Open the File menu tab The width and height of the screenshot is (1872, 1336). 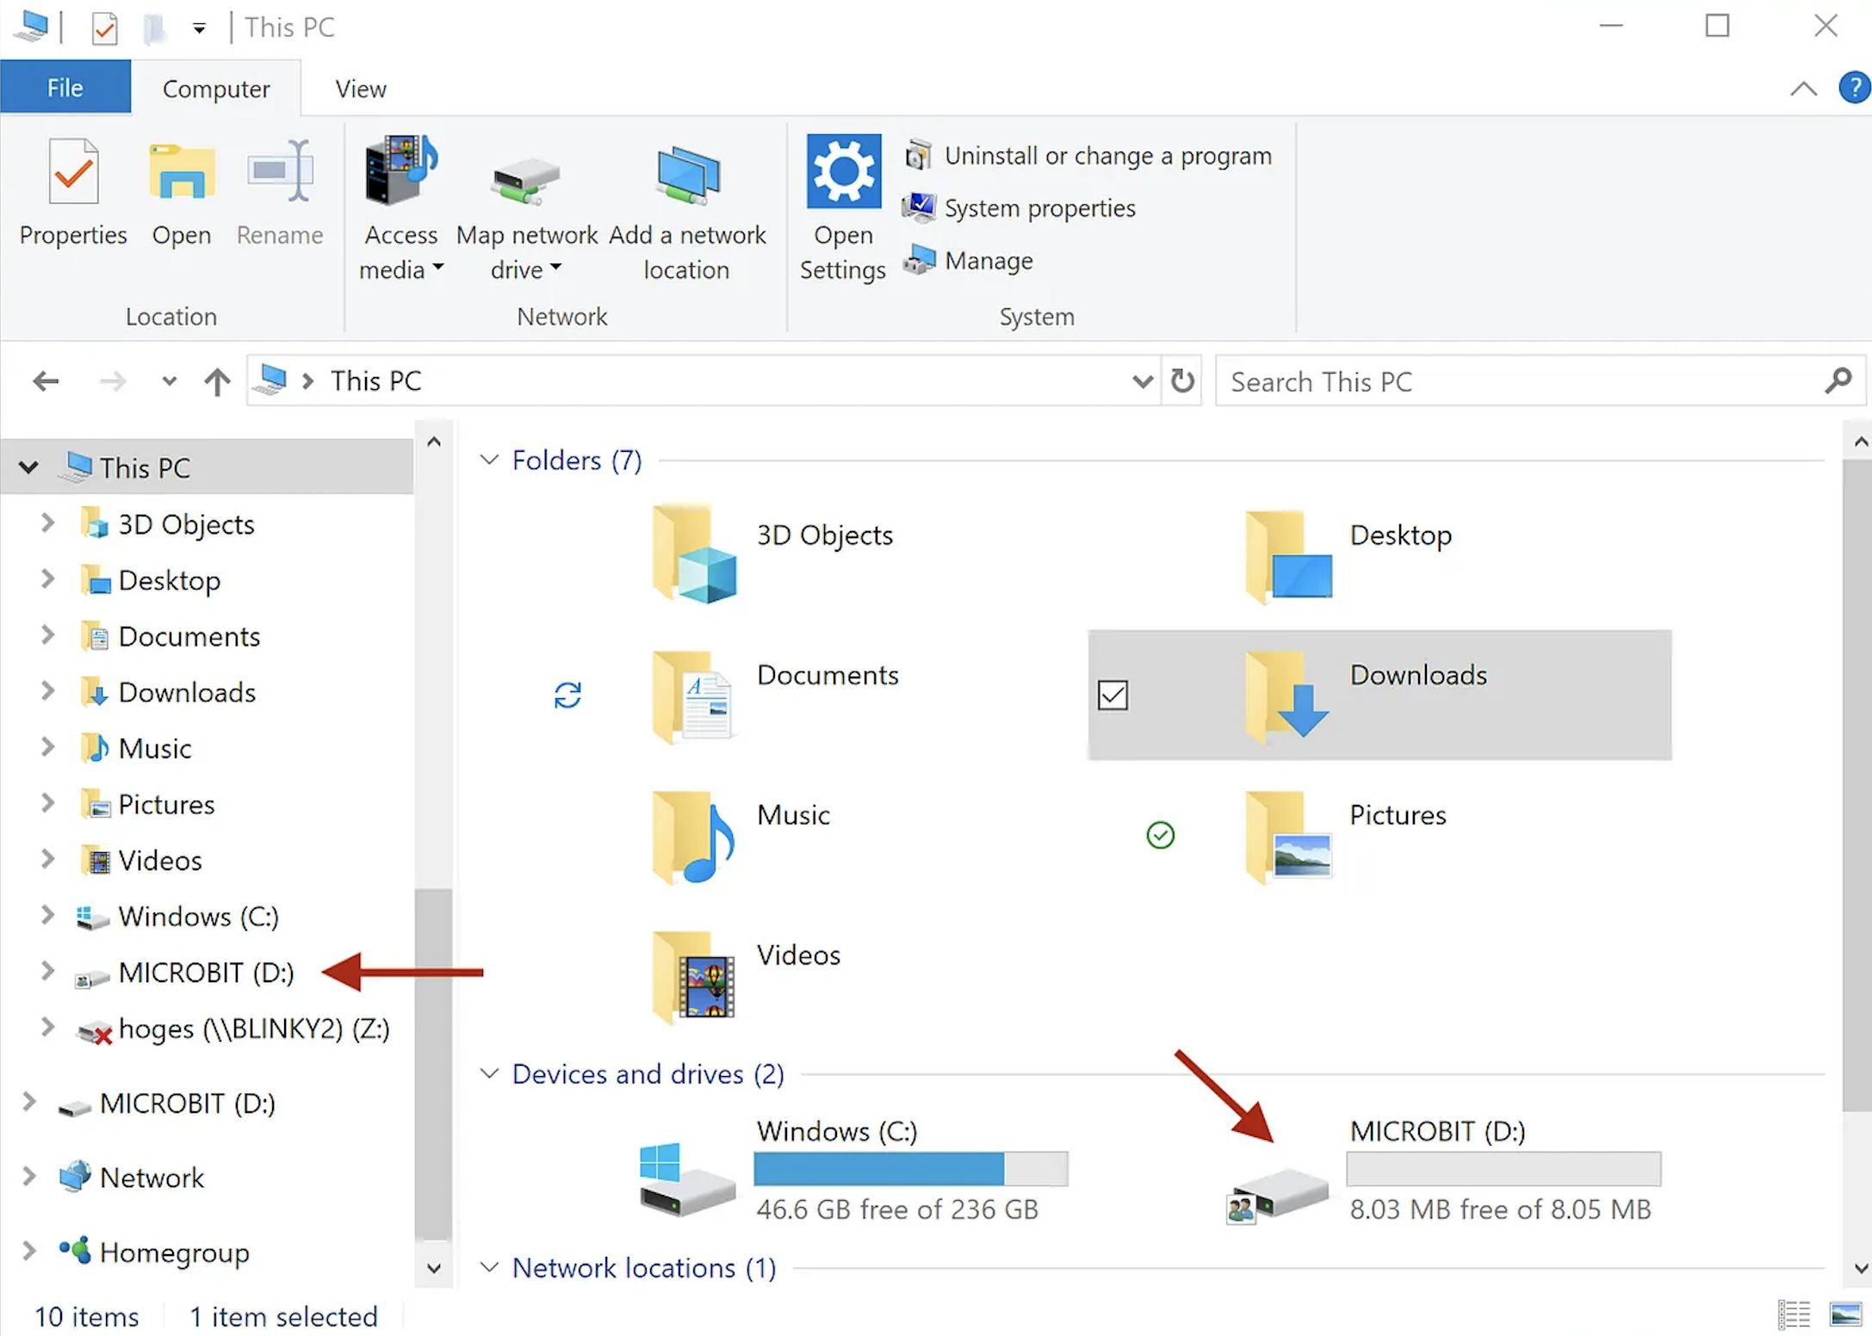(65, 88)
